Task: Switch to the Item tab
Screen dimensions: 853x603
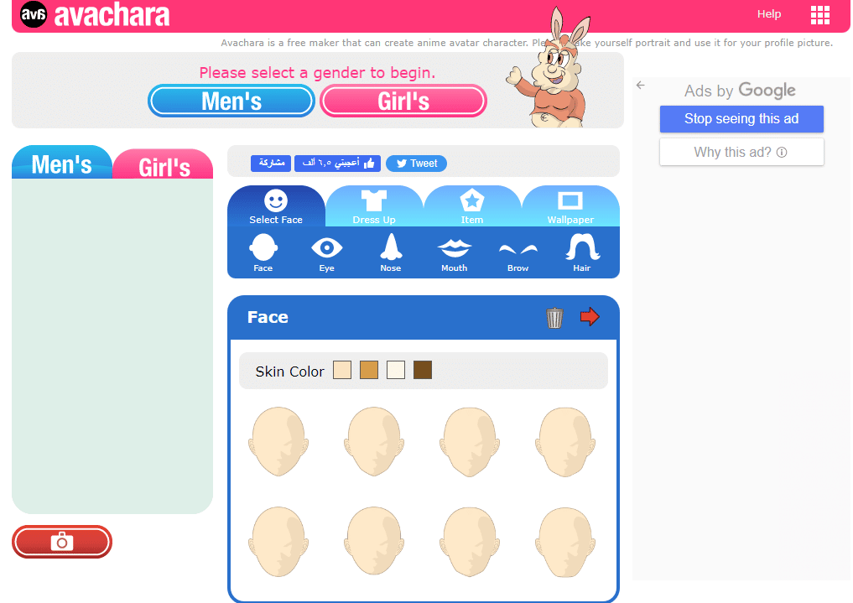Action: tap(471, 206)
